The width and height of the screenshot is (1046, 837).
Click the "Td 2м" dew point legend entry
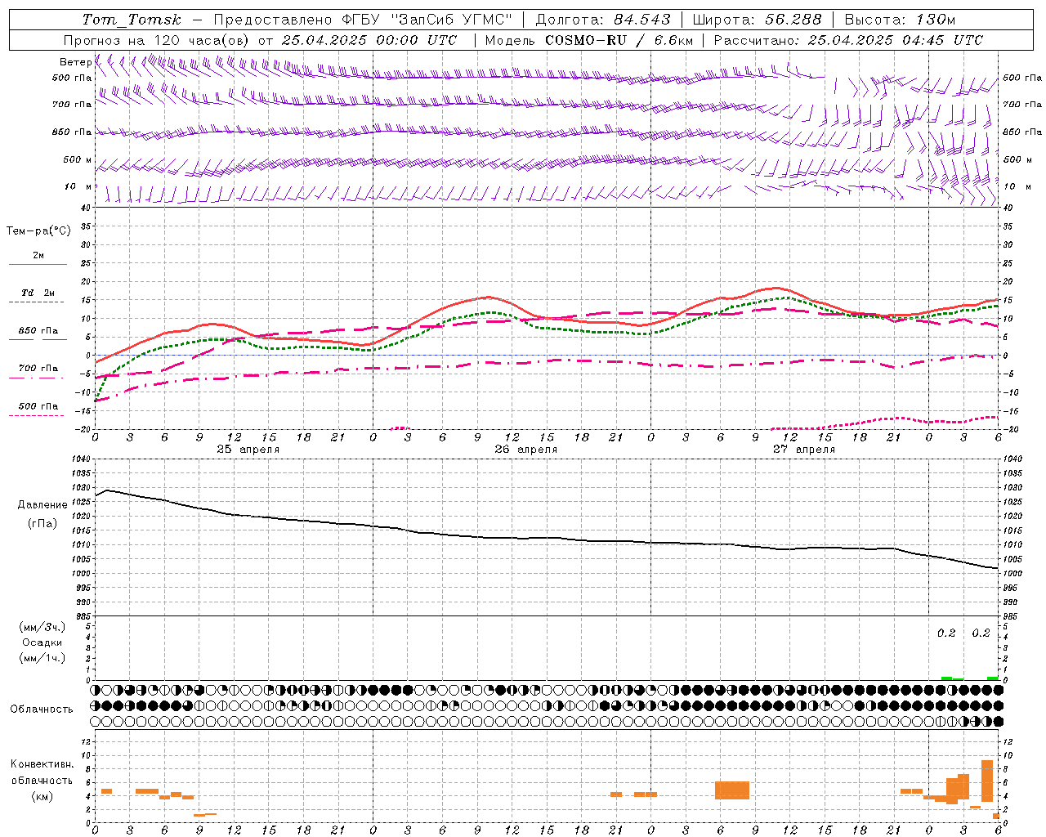(x=38, y=293)
